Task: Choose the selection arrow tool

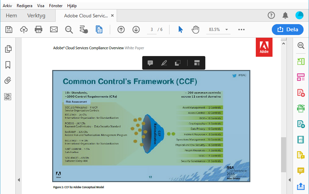Action: (180, 30)
